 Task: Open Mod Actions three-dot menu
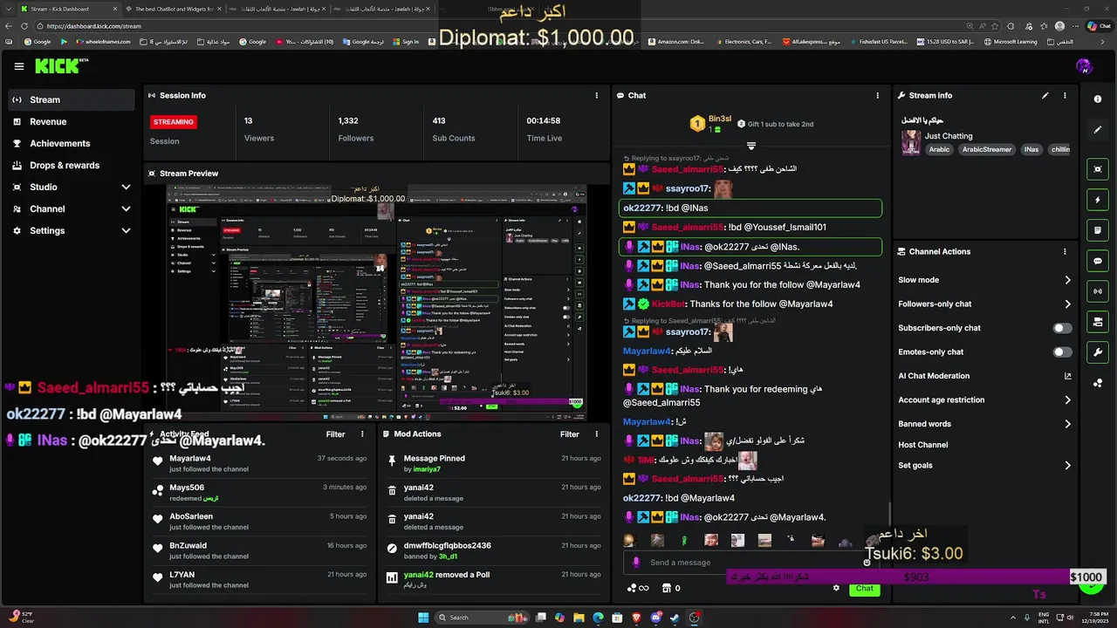(x=596, y=434)
